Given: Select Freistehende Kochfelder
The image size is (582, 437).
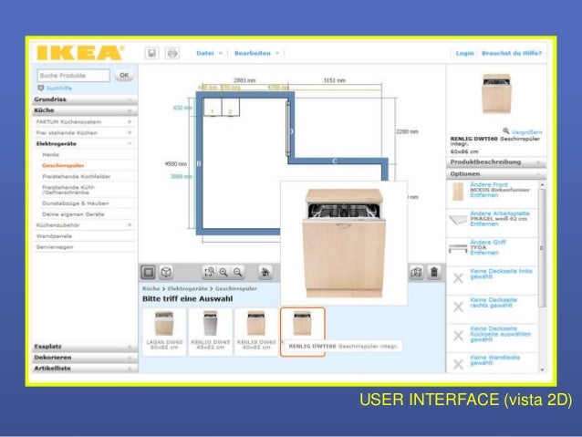Looking at the screenshot, I should pos(76,176).
